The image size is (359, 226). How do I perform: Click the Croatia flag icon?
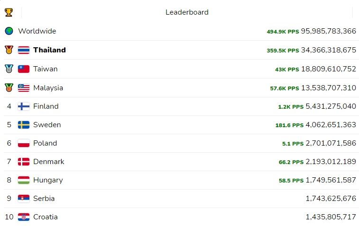[x=24, y=217]
